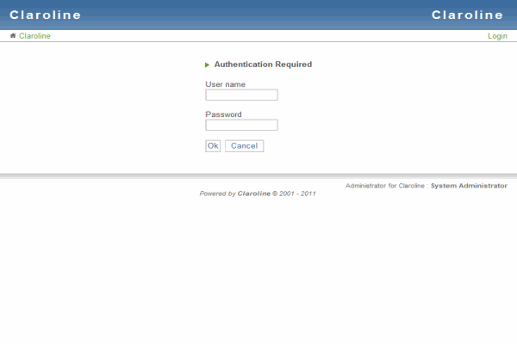Click the gray divider bar above the footer
The width and height of the screenshot is (517, 344).
click(x=258, y=175)
